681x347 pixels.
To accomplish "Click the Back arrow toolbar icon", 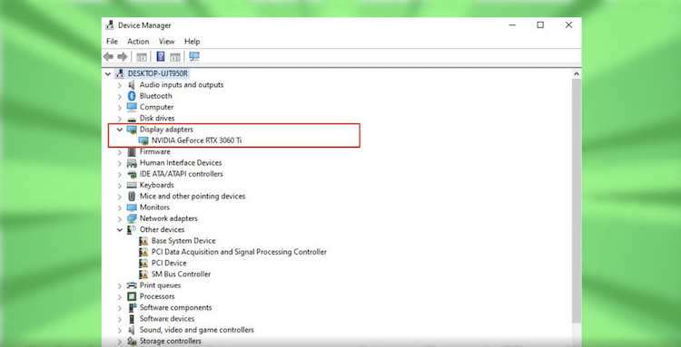I will point(109,57).
